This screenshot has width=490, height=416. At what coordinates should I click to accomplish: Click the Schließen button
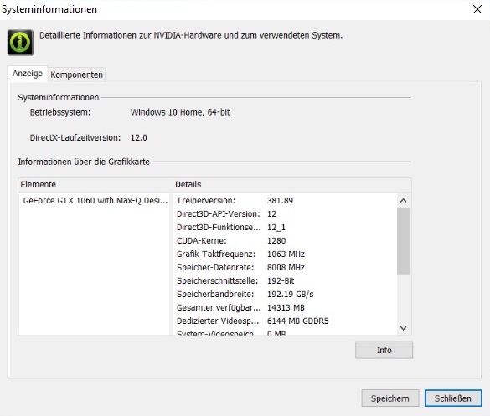coord(453,398)
